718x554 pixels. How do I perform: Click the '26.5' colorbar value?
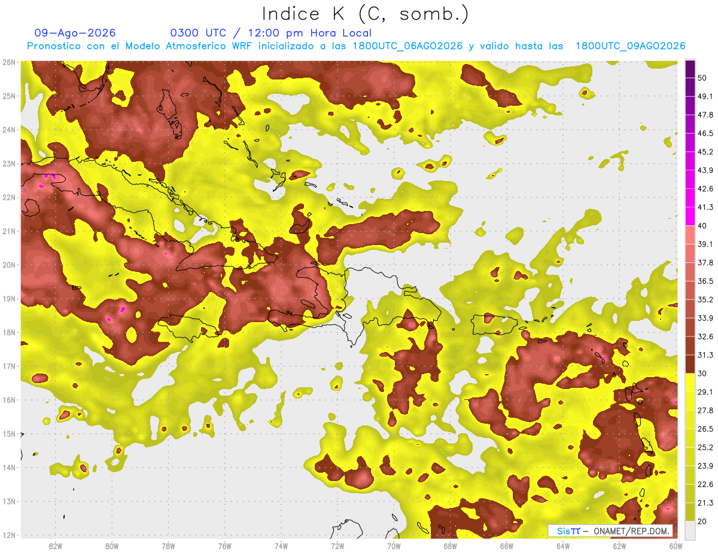[x=705, y=428]
